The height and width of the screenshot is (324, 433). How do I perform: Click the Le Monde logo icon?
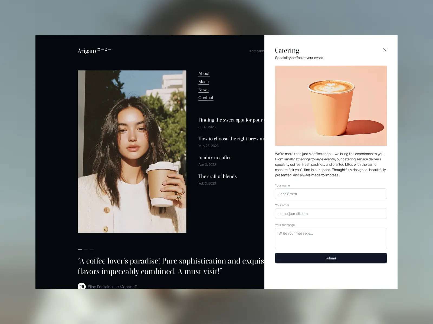[82, 286]
